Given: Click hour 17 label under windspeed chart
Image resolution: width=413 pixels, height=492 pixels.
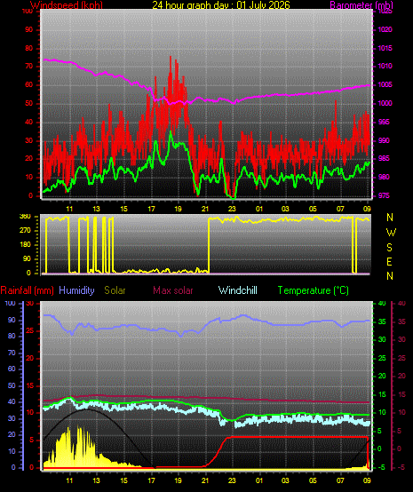Looking at the screenshot, I should pos(151,209).
